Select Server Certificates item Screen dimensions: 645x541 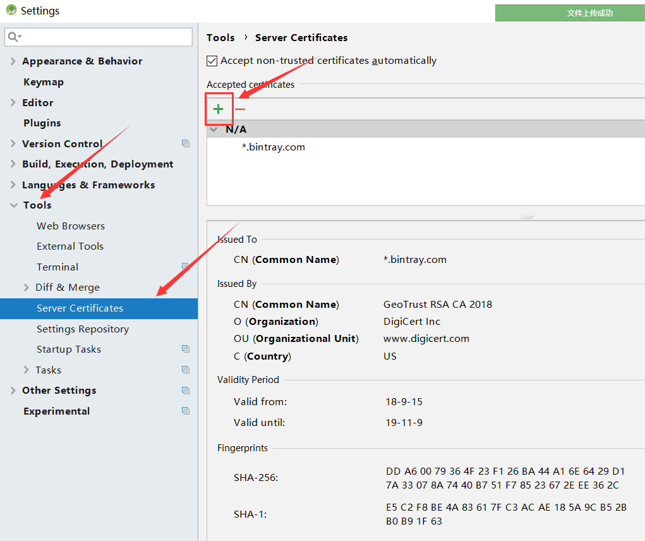point(99,308)
